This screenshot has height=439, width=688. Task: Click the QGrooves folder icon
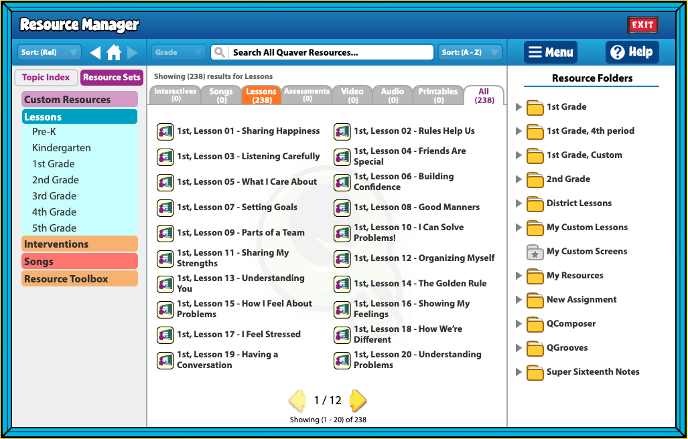click(535, 348)
